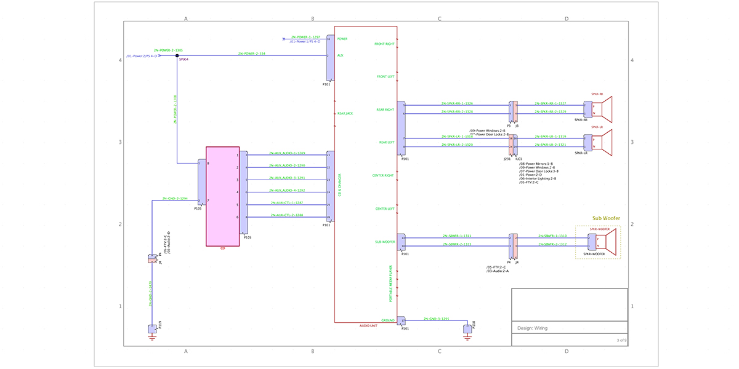Select wire label 2N-AUX_AUDIO-1-1289
The height and width of the screenshot is (369, 739).
[287, 153]
